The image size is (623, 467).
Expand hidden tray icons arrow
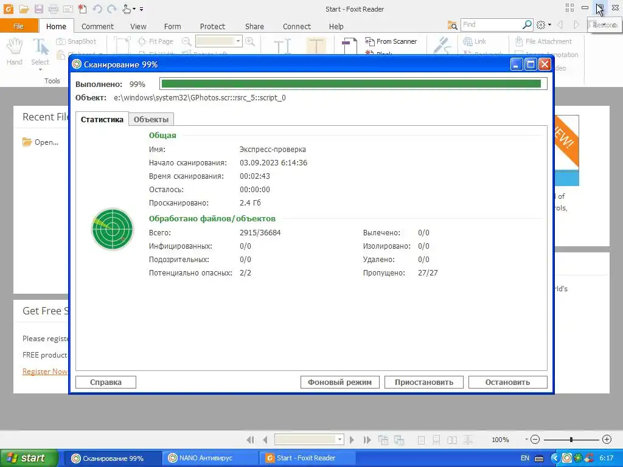pos(555,458)
